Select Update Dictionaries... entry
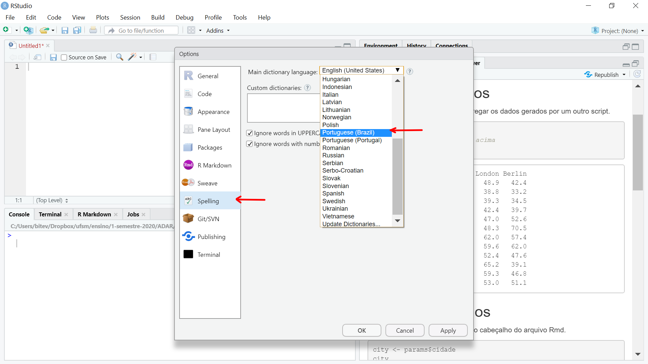Image resolution: width=648 pixels, height=364 pixels. click(351, 224)
